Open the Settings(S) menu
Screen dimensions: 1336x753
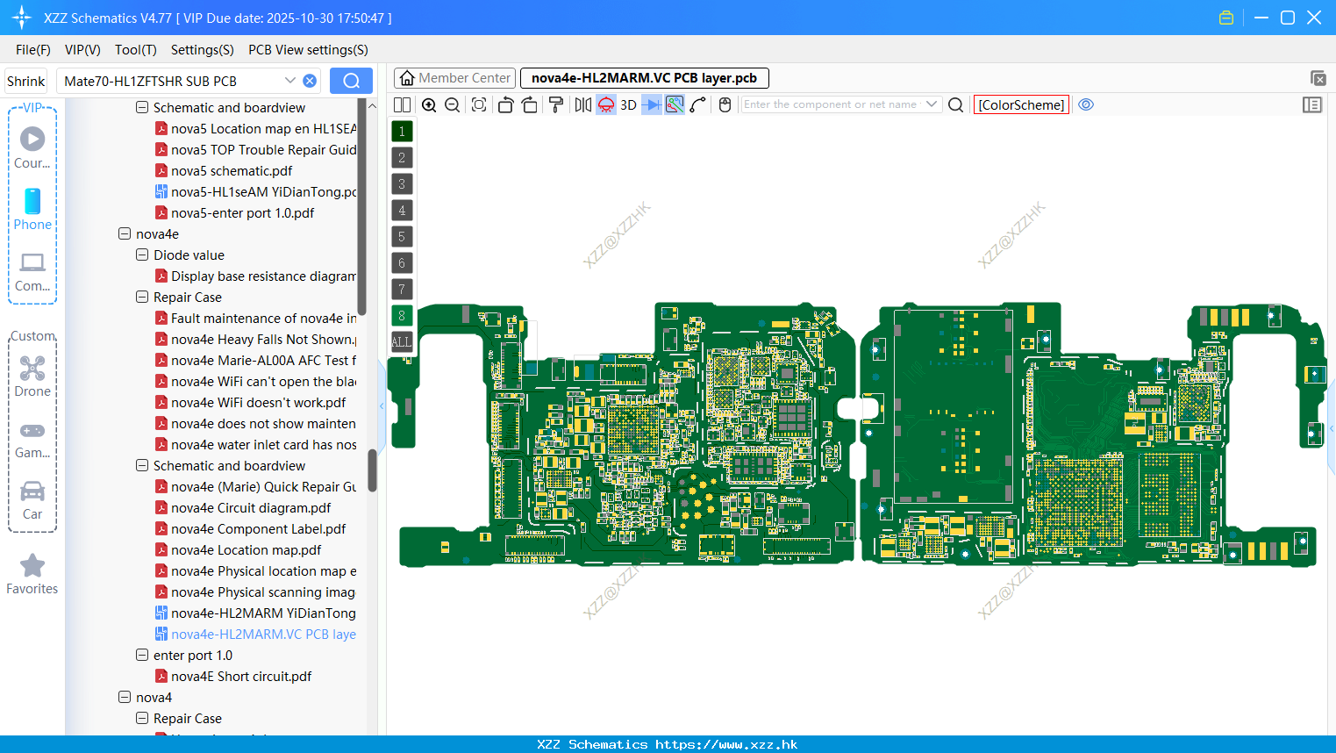[x=203, y=50]
